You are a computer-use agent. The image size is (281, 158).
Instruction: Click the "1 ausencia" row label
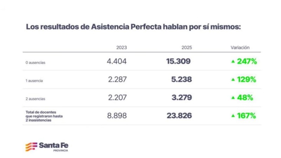pos(34,81)
